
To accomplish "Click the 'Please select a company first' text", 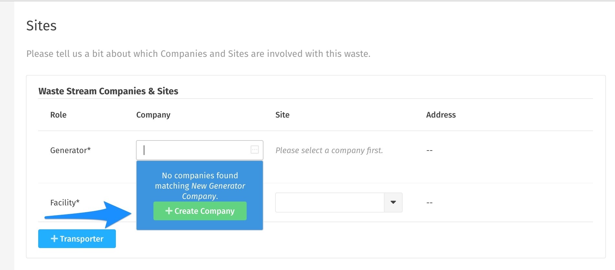I will (x=329, y=151).
